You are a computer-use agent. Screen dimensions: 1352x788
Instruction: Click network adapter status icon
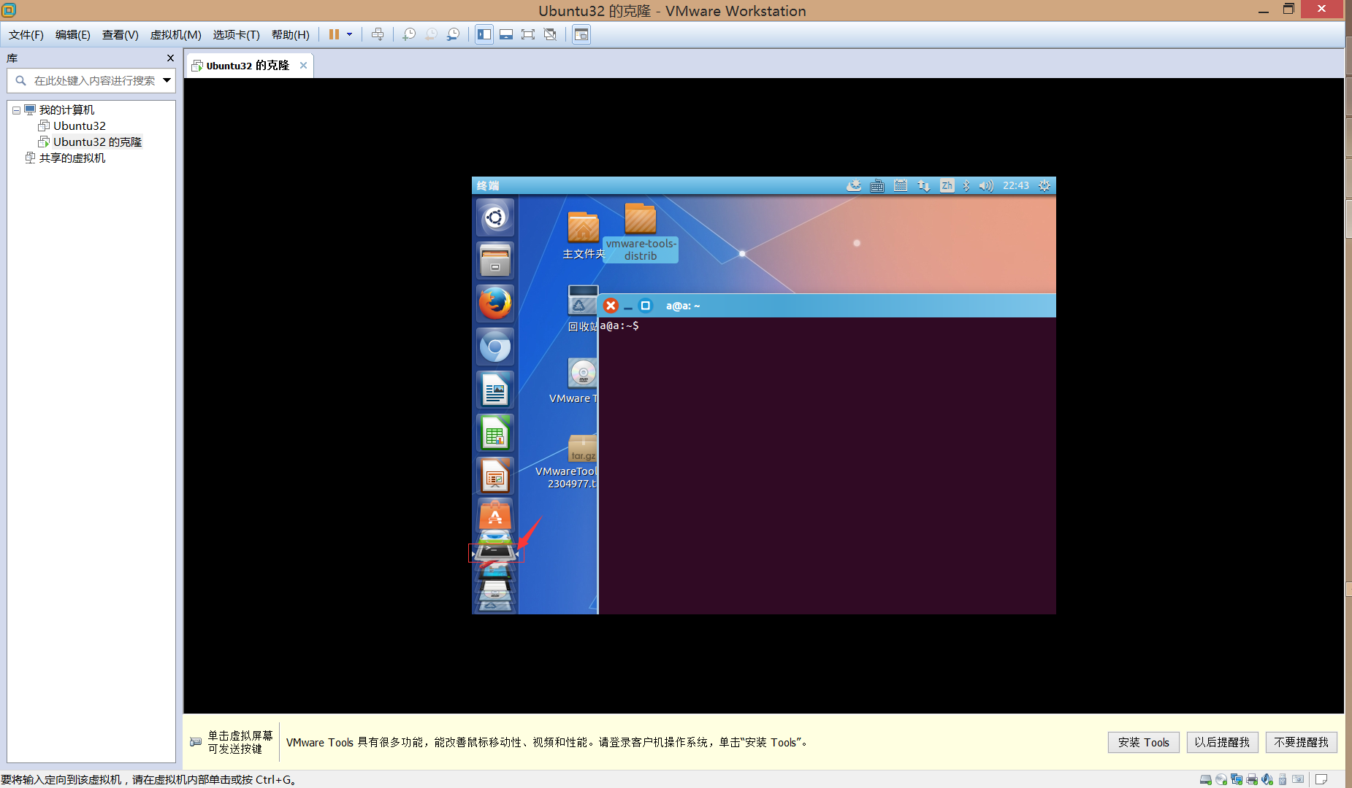[x=1237, y=780]
